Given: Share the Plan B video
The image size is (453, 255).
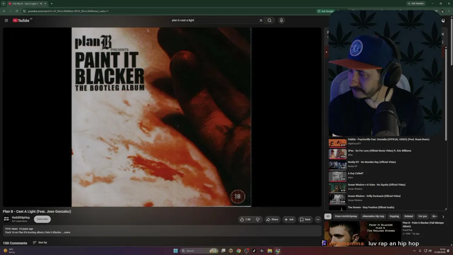Looking at the screenshot, I should (272, 220).
